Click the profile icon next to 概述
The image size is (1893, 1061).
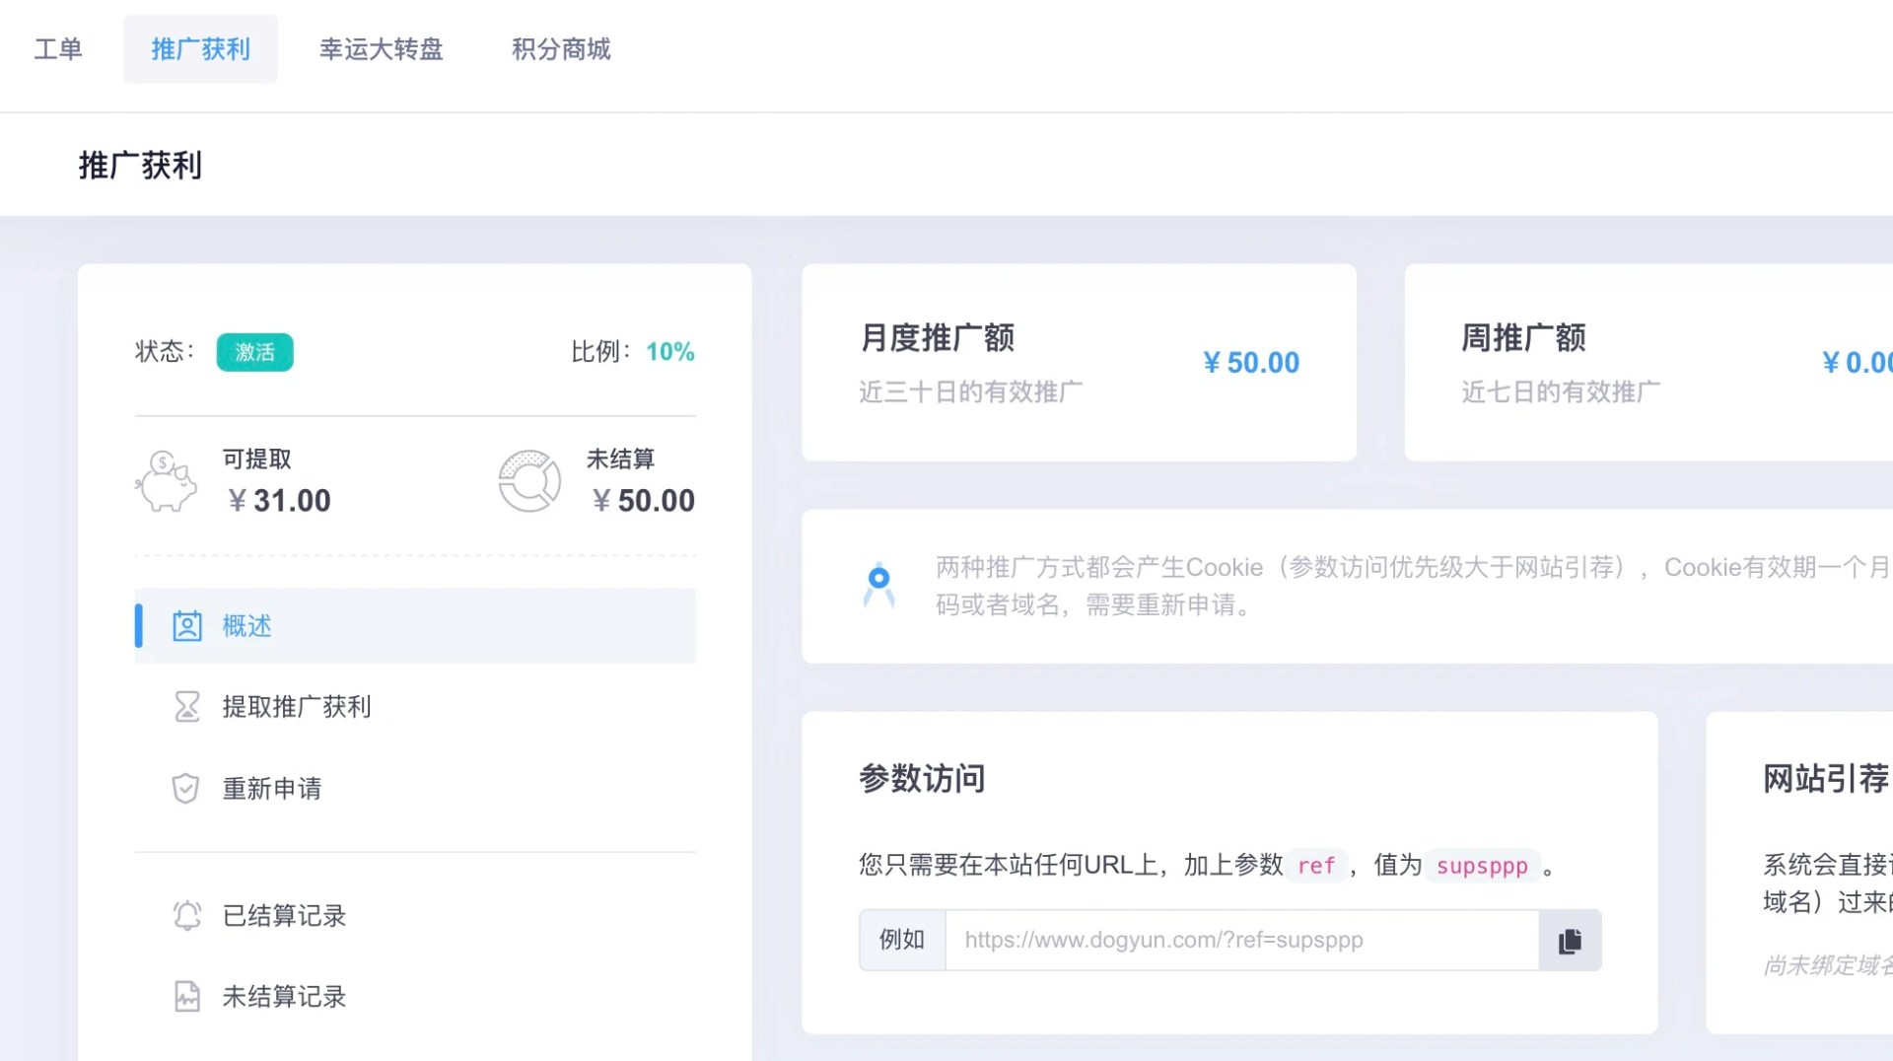(187, 626)
